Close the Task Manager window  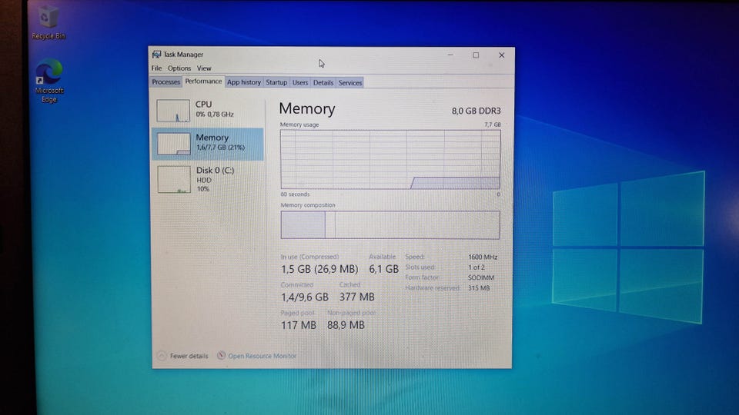501,55
